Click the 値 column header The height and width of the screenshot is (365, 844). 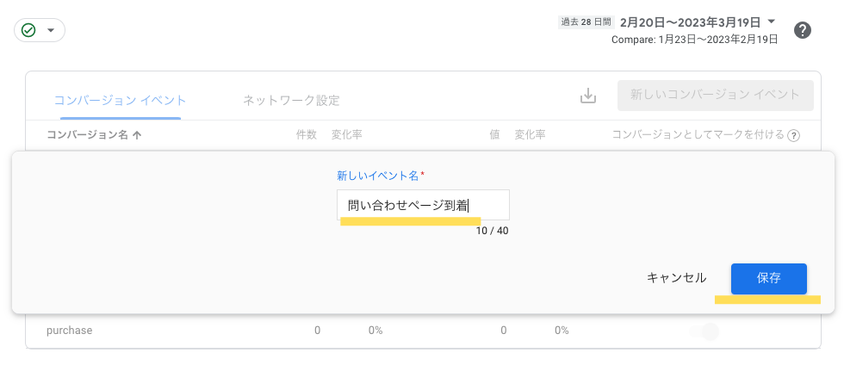[x=494, y=135]
